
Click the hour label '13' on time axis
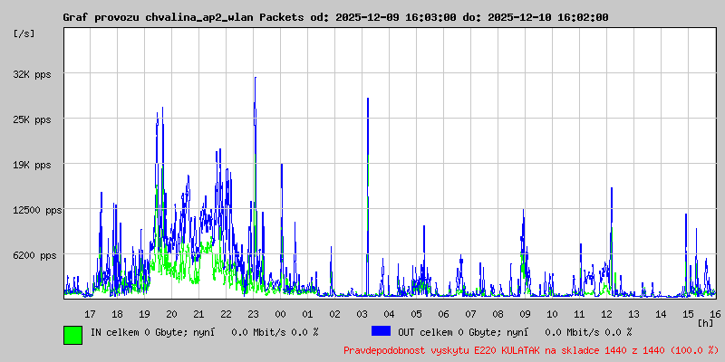coord(633,314)
